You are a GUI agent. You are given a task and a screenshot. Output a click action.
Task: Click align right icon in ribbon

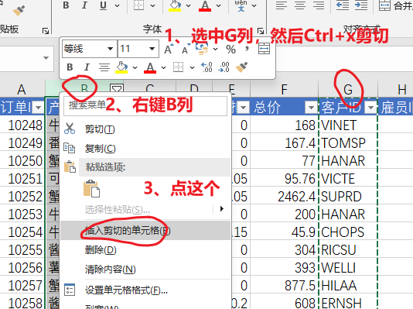pyautogui.click(x=319, y=5)
